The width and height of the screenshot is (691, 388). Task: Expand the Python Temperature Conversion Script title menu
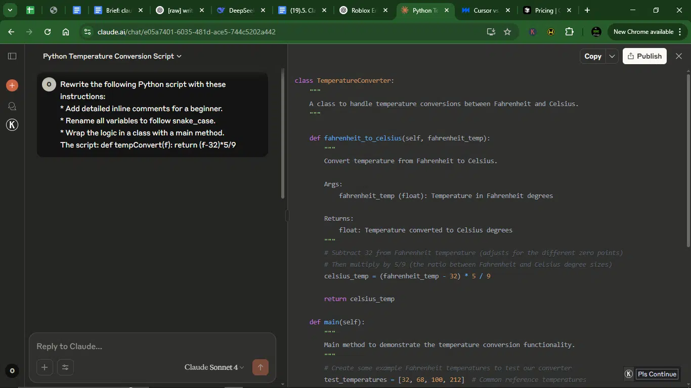[x=112, y=56]
